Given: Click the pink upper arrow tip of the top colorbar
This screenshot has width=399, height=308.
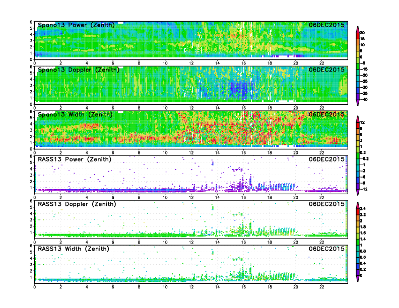Looking at the screenshot, I should 358,29.
